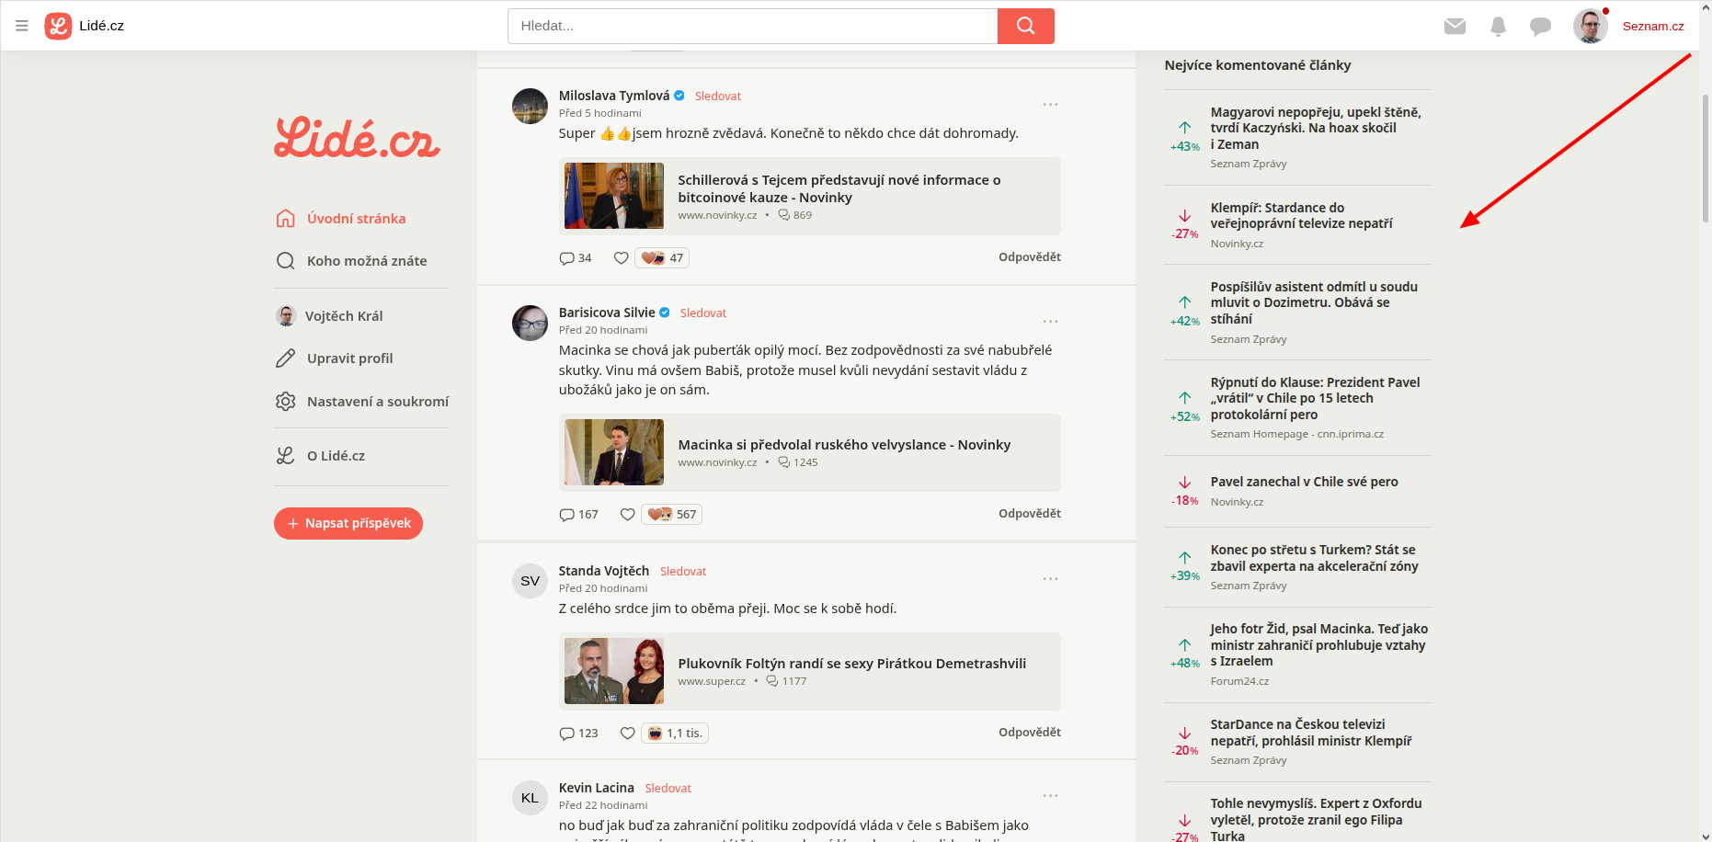The height and width of the screenshot is (842, 1712).
Task: Like Miloslava Tymlová's post with heart
Action: click(622, 258)
